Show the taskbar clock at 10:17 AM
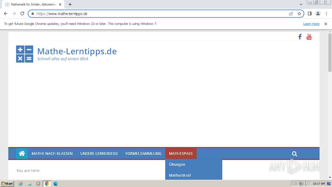Image resolution: width=332 pixels, height=187 pixels. coord(319,184)
